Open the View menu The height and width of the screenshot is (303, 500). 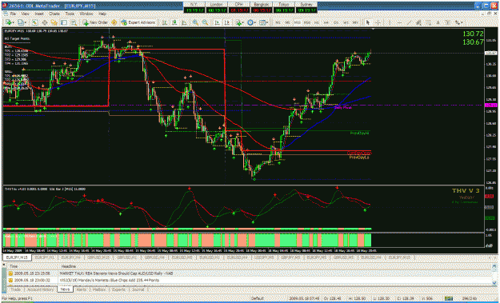point(25,14)
